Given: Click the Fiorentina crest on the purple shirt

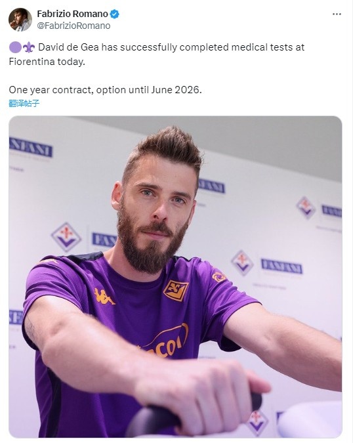Looking at the screenshot, I should pos(176,291).
